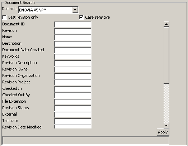188x146 pixels.
Task: Select the Revision Status input field
Action: 73,108
